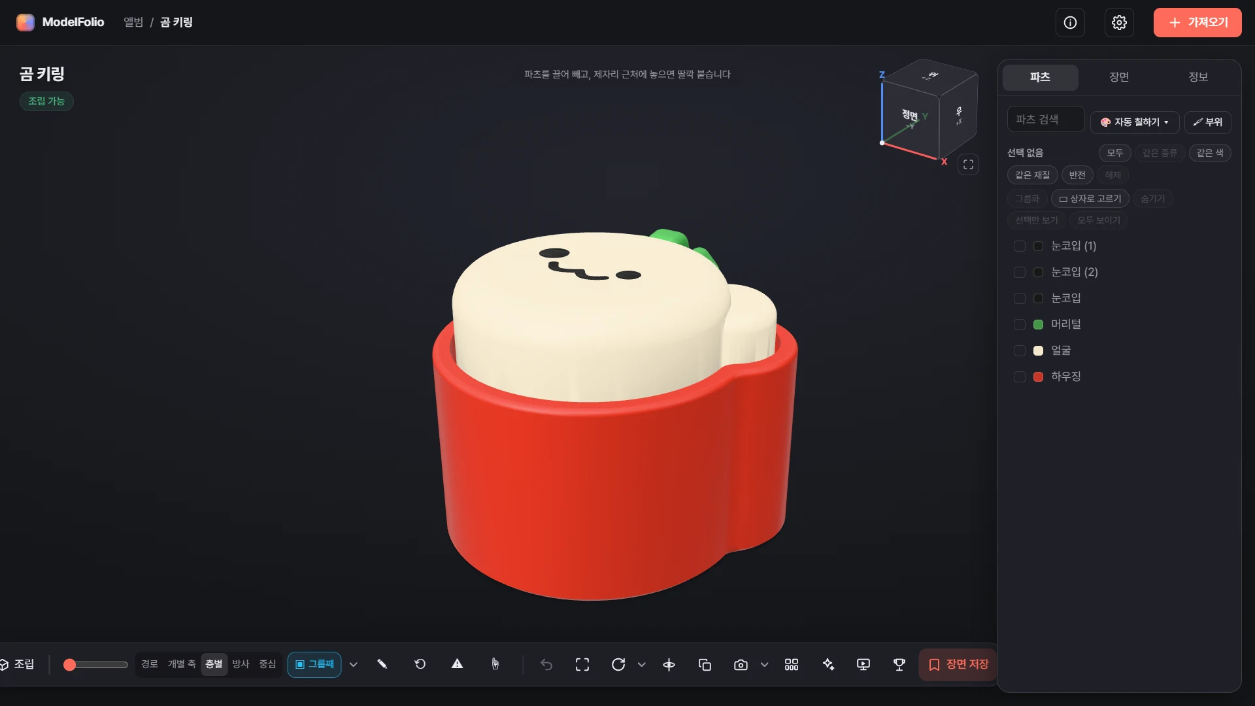Click the fullscreen icon below view cube
Image resolution: width=1255 pixels, height=706 pixels.
pyautogui.click(x=968, y=165)
